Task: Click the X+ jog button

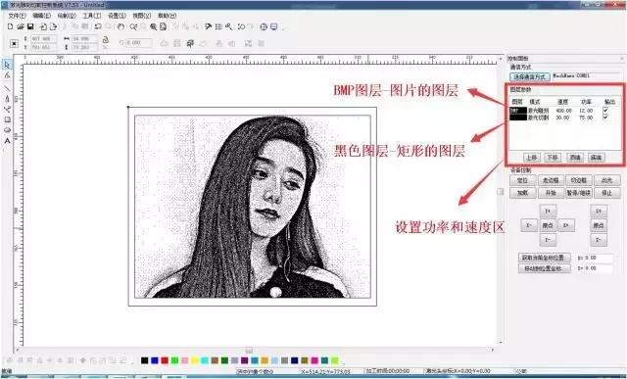Action: click(x=566, y=225)
